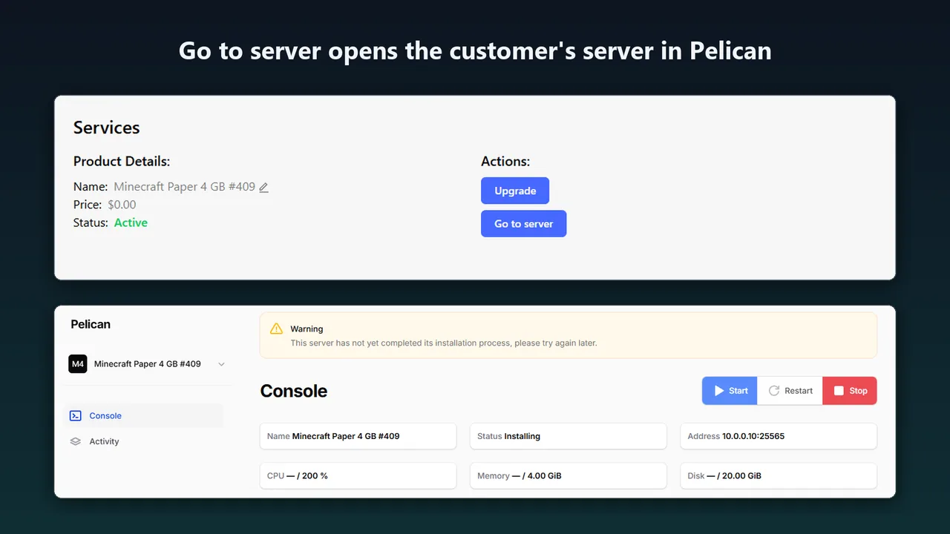Click the Disk 20.00 GiB card

(x=779, y=475)
